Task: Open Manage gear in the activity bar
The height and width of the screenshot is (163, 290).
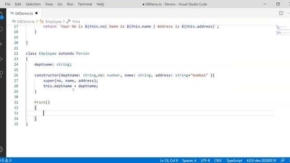Action: click(x=1, y=149)
